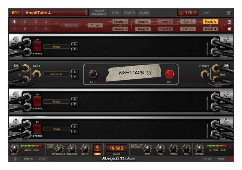Step preset up with arrow beside AmpliTube 4
The image size is (242, 170).
coord(86,11)
